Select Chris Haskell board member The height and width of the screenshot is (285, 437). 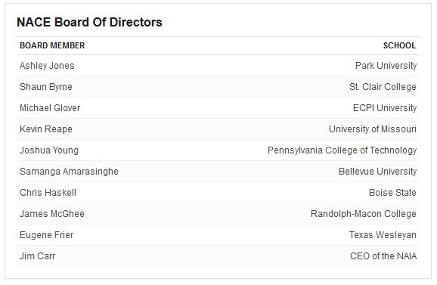(x=48, y=193)
